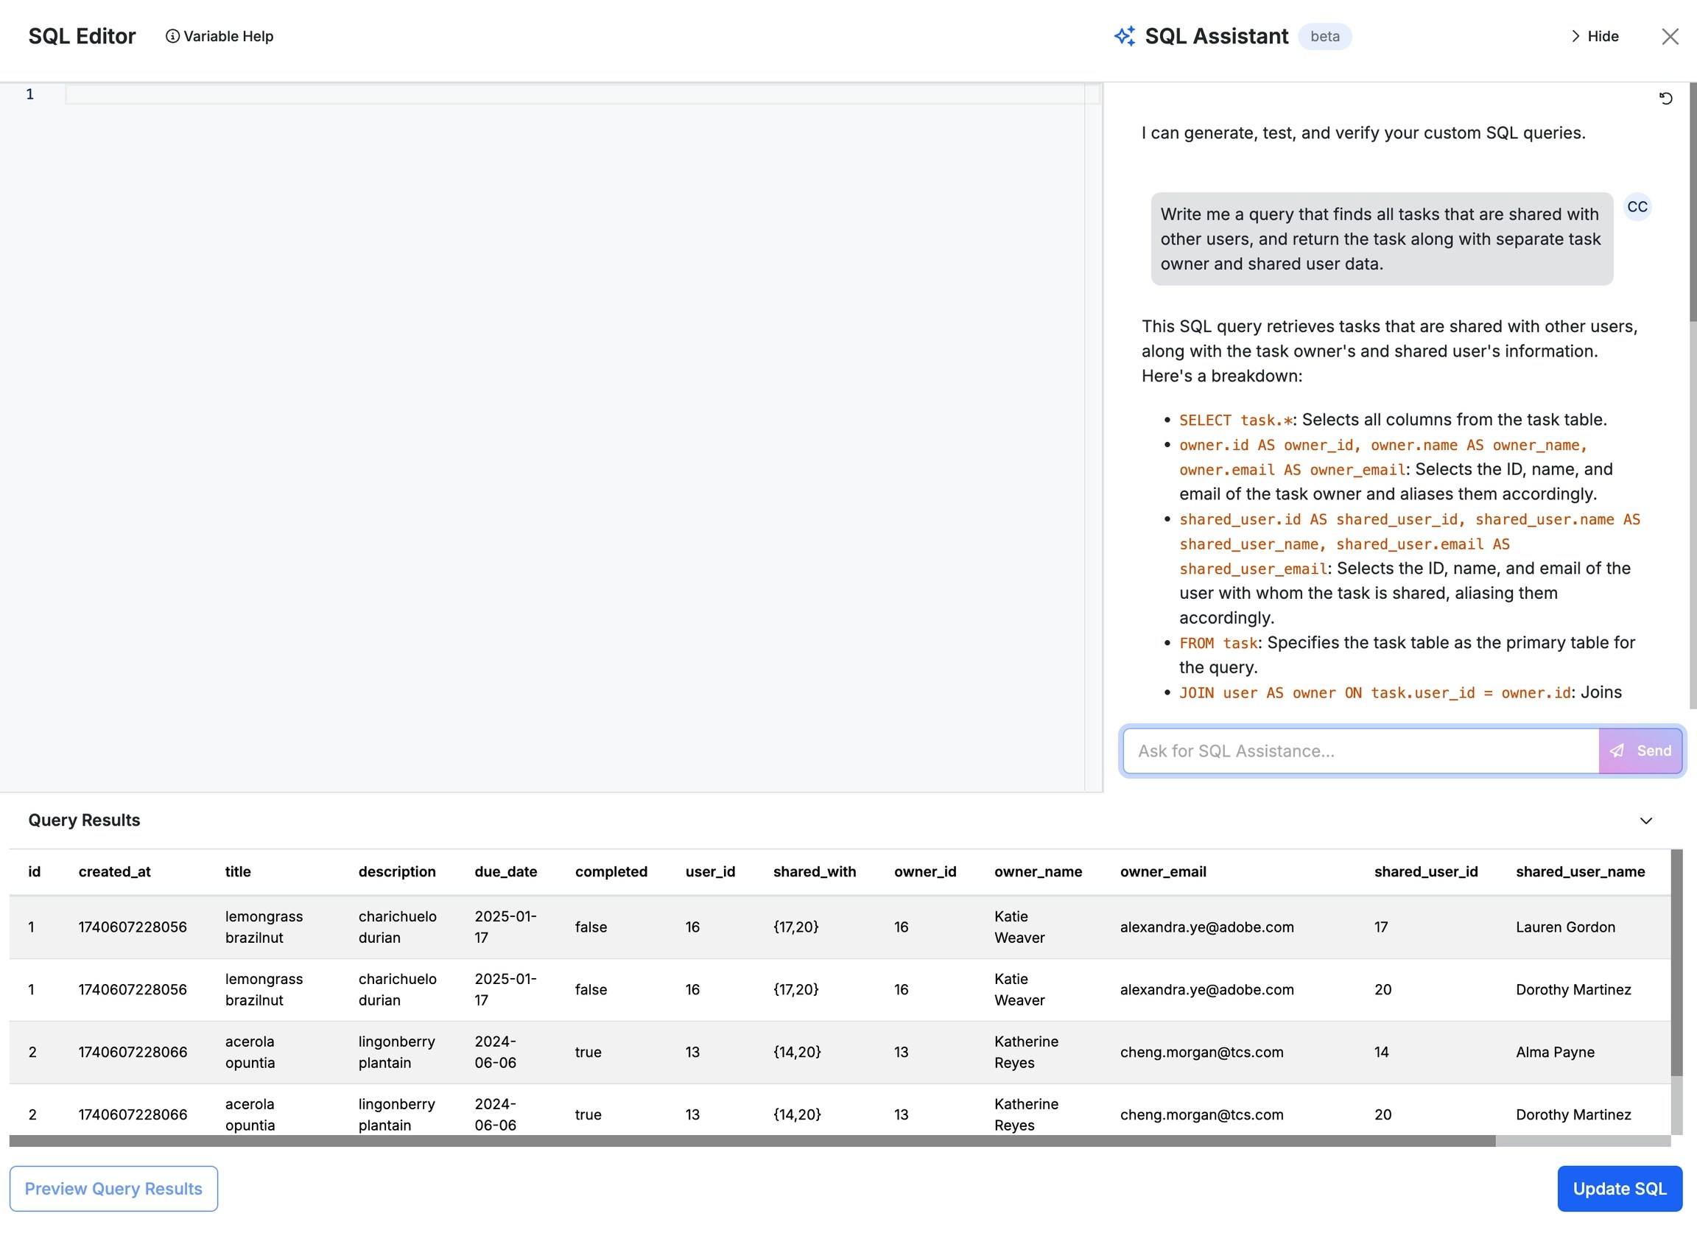
Task: Click the owner_email column header
Action: (1162, 871)
